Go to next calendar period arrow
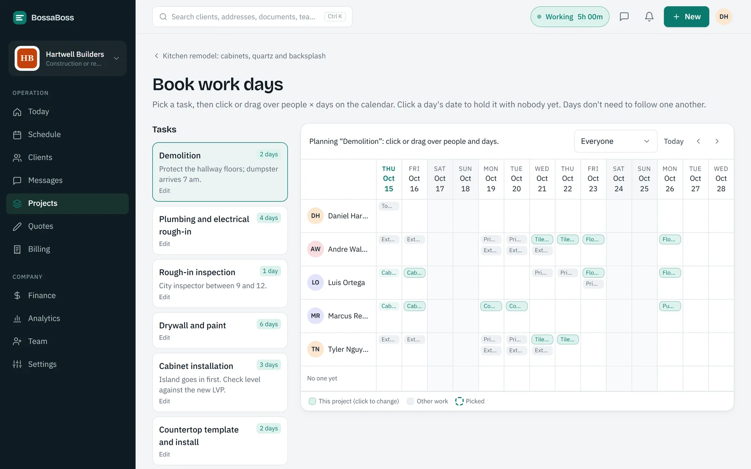The height and width of the screenshot is (469, 751). 717,141
